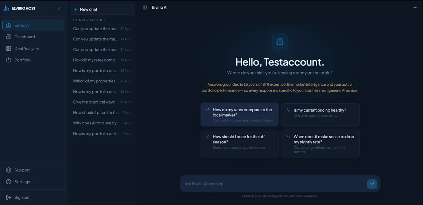Start a New chat
This screenshot has width=423, height=205.
tap(102, 9)
